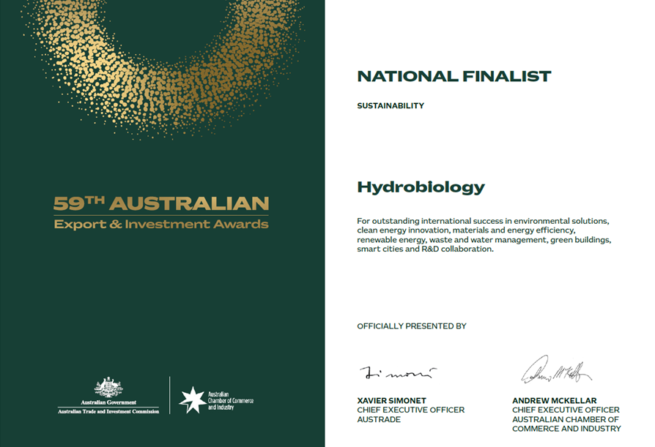655x447 pixels.
Task: Select the Australian Government coat of arms logo
Action: tap(108, 388)
